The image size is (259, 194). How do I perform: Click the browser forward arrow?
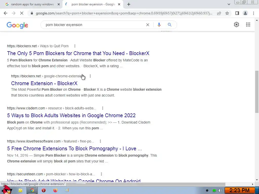14,13
